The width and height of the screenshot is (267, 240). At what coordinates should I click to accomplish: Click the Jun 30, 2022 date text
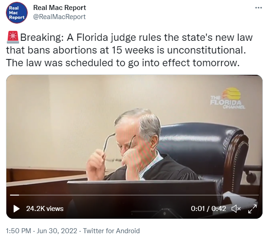(57, 231)
